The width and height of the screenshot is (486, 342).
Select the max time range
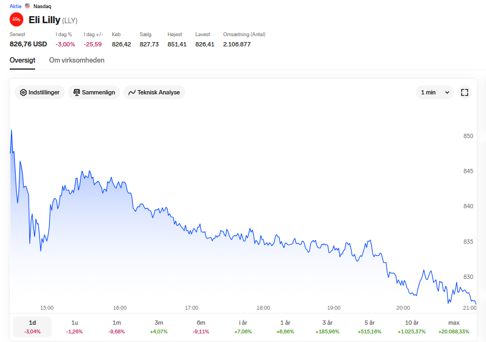(454, 327)
